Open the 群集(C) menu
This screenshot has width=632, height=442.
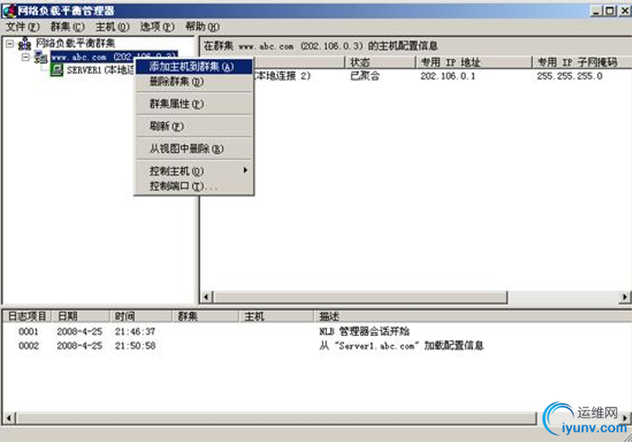pos(67,27)
